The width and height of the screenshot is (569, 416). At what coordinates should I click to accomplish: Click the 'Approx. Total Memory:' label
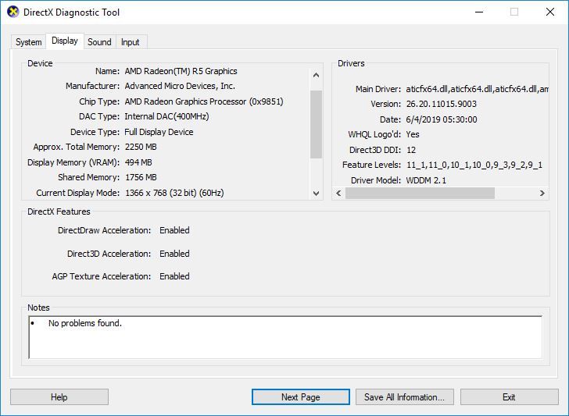tap(77, 147)
